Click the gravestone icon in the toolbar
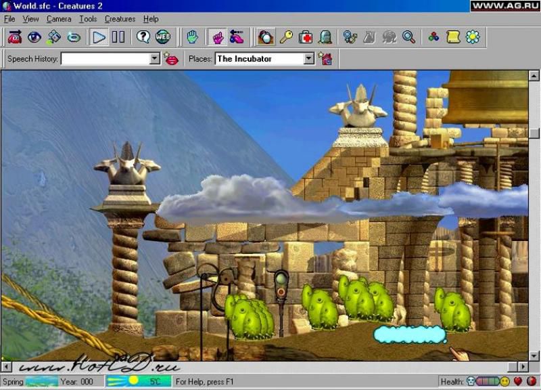Image resolution: width=541 pixels, height=390 pixels. 325,37
